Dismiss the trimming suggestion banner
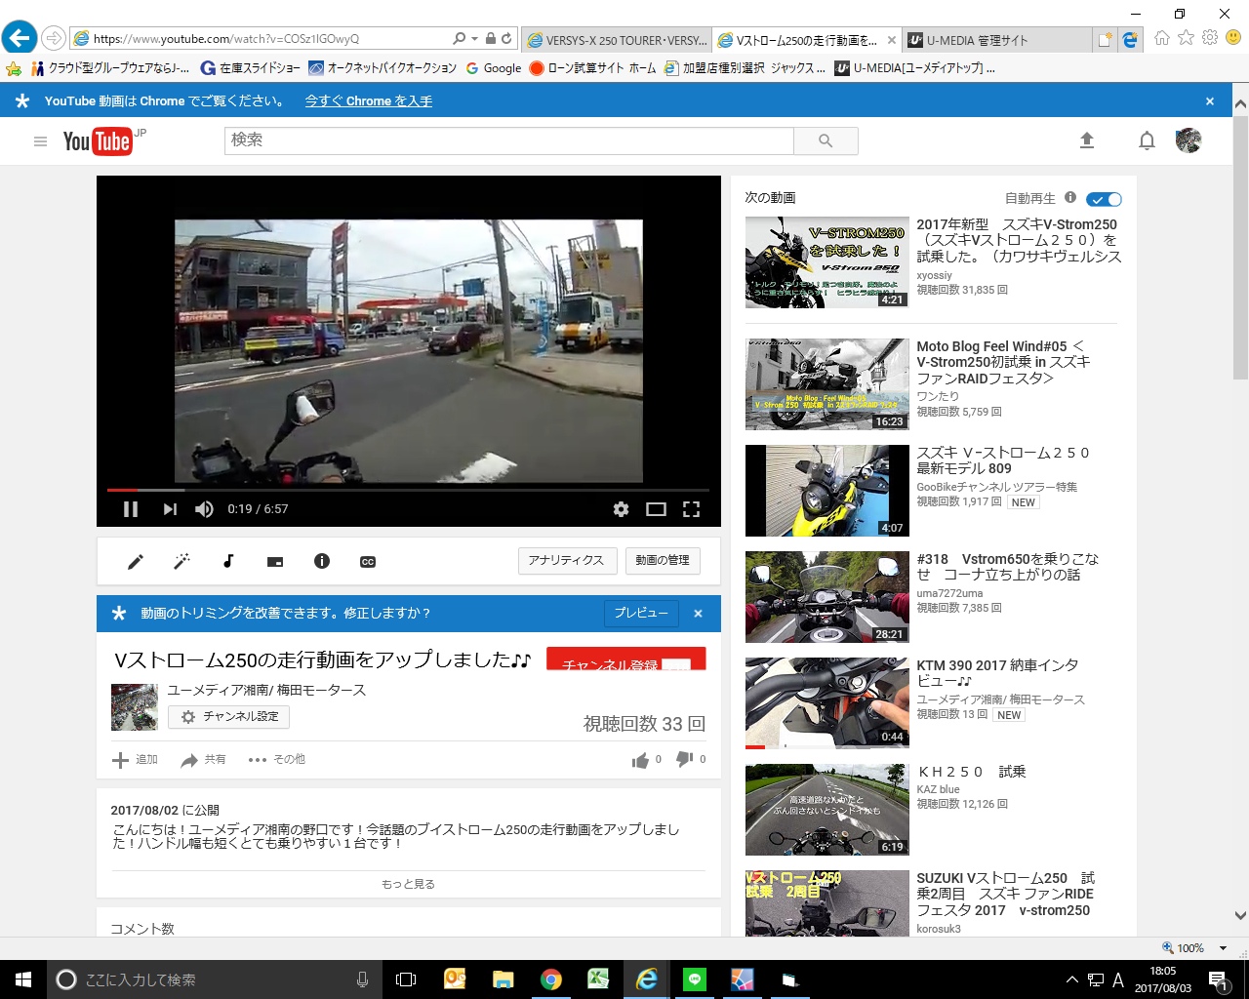Viewport: 1249px width, 999px height. coord(698,614)
